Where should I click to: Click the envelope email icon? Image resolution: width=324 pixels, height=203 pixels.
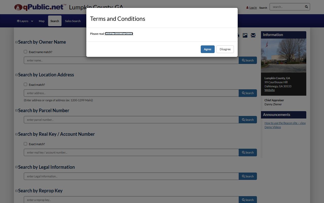(x=253, y=35)
